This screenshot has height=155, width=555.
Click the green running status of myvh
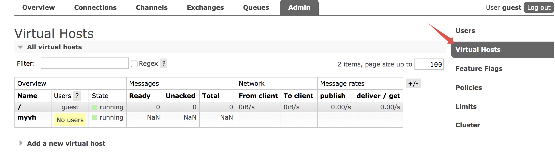pos(94,118)
